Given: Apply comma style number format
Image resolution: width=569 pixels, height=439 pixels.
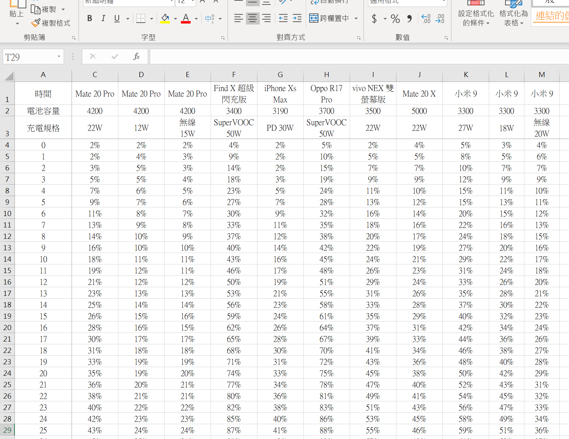Looking at the screenshot, I should click(x=410, y=19).
